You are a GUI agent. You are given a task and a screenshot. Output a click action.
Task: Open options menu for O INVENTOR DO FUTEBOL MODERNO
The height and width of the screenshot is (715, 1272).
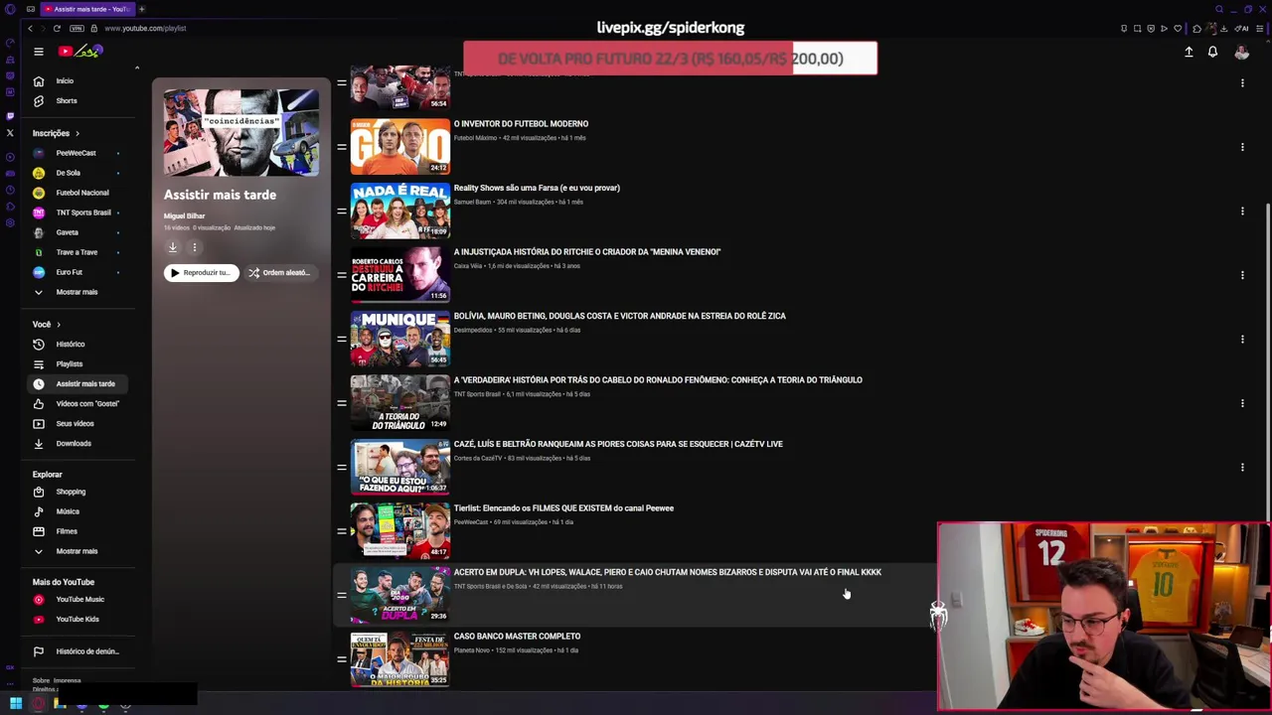[x=1242, y=147]
